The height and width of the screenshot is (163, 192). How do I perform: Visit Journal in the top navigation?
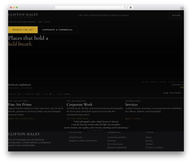[124, 15]
